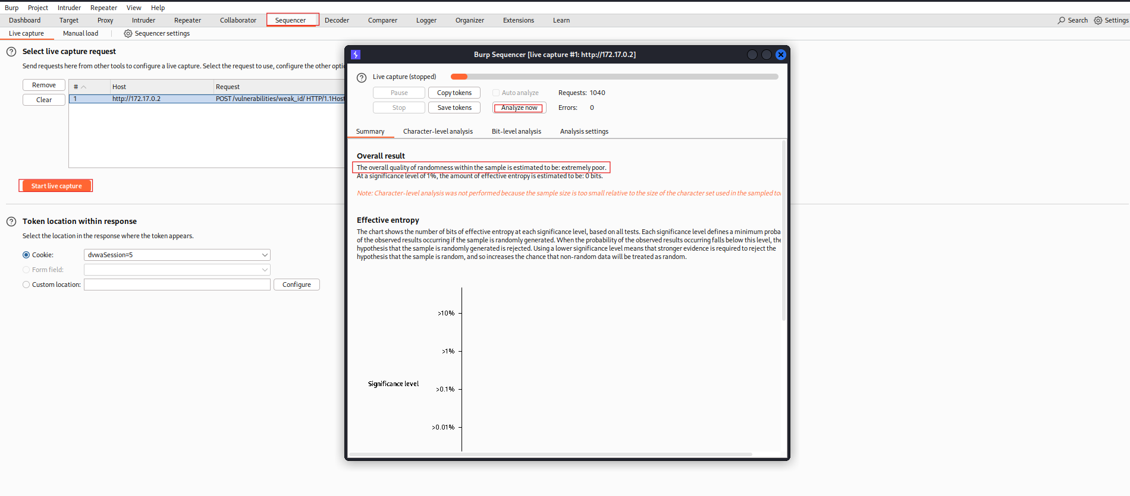Switch to the Decoder tab
The width and height of the screenshot is (1130, 496).
click(337, 20)
